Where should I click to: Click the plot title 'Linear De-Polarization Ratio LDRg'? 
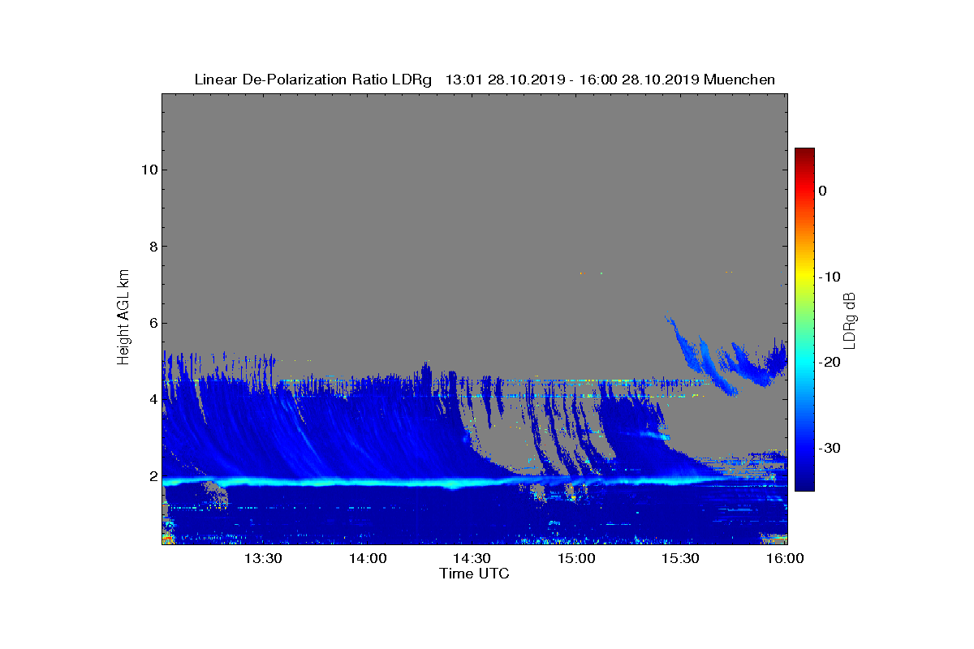pyautogui.click(x=312, y=80)
